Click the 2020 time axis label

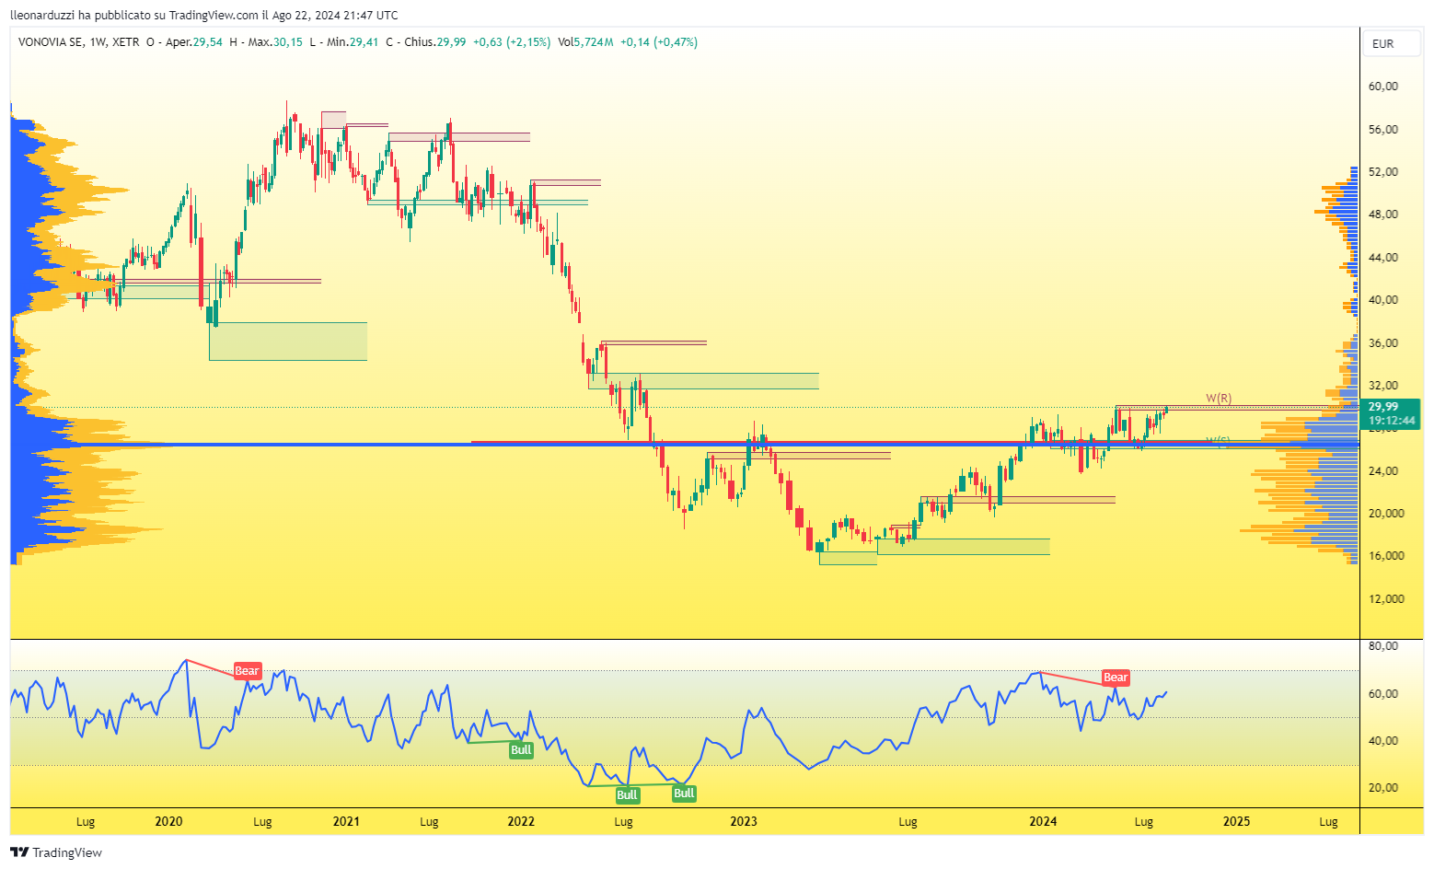(x=168, y=821)
